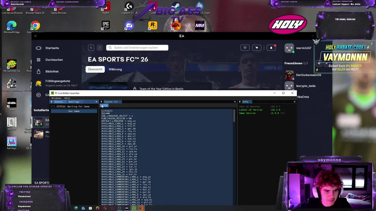Collapse the Status panel dropdown arrow
Image resolution: width=376 pixels, height=211 pixels.
click(52, 102)
